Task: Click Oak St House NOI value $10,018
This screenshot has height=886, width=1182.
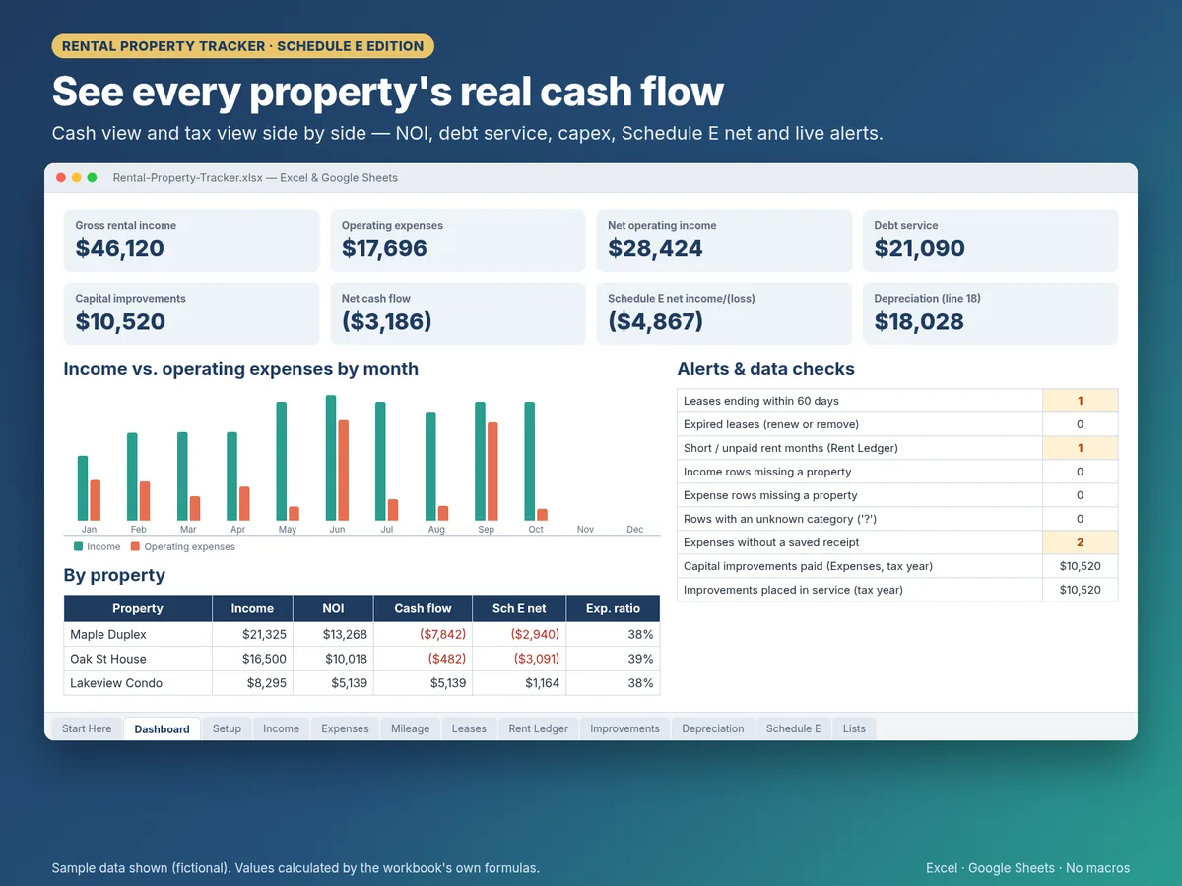Action: (x=333, y=659)
